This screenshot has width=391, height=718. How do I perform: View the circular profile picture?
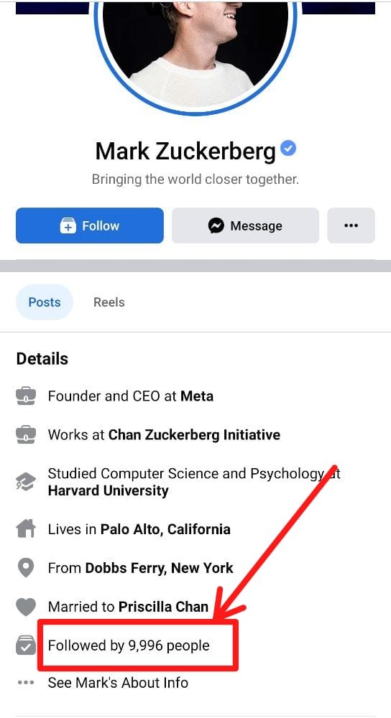[x=195, y=50]
